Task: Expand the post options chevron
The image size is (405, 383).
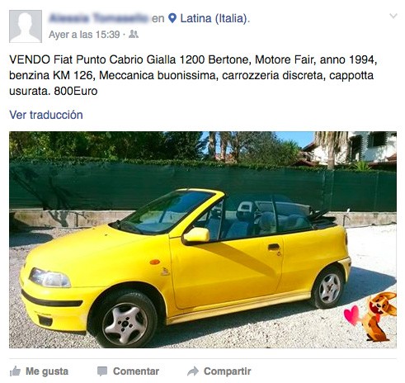Action: [393, 16]
